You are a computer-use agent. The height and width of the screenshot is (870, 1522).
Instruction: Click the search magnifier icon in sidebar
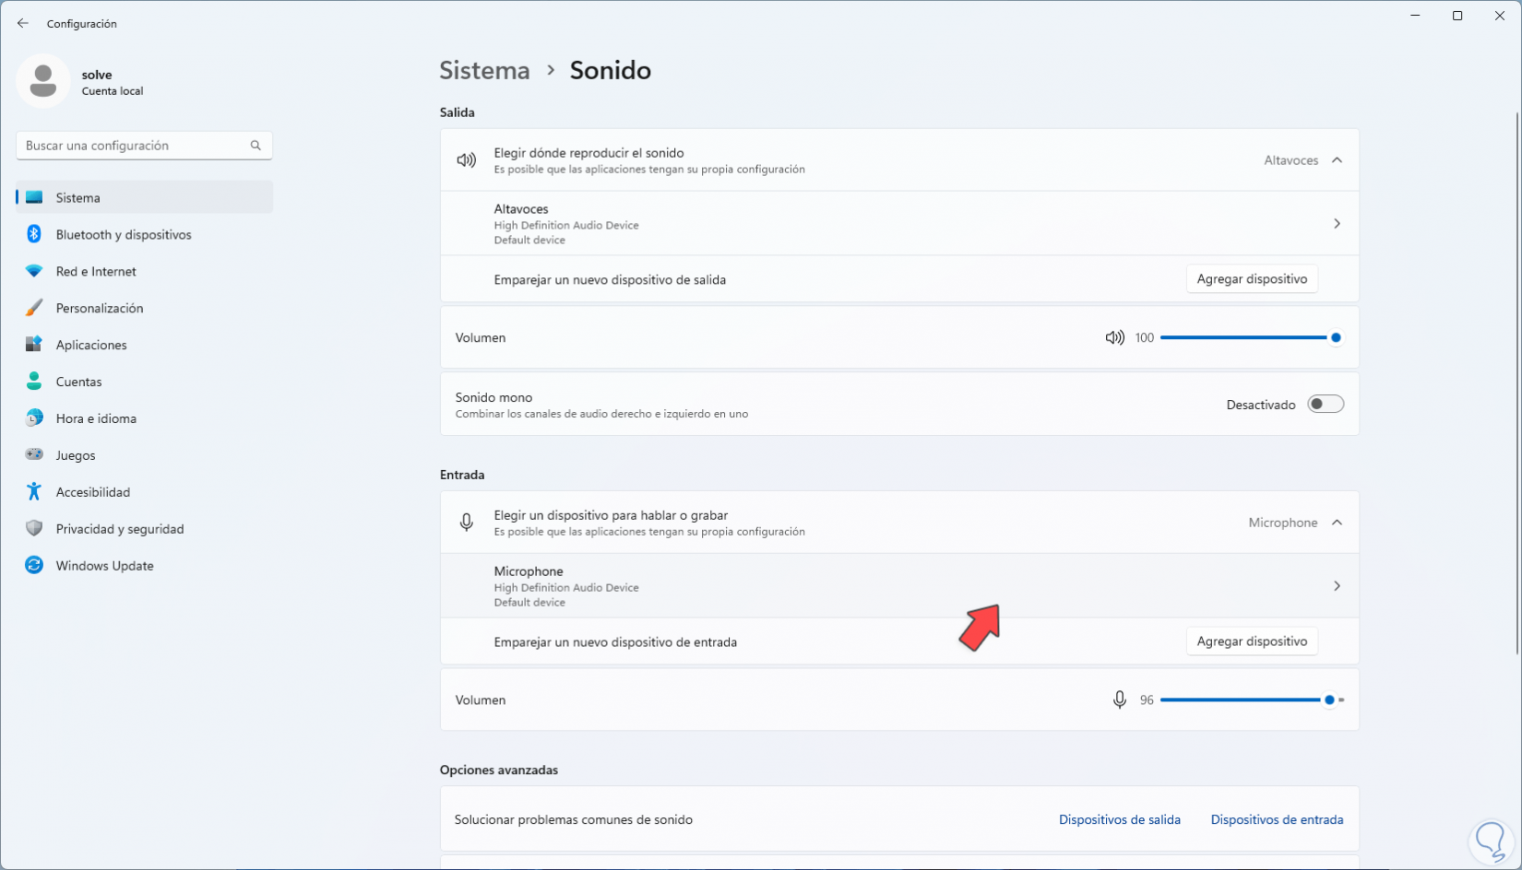coord(256,146)
